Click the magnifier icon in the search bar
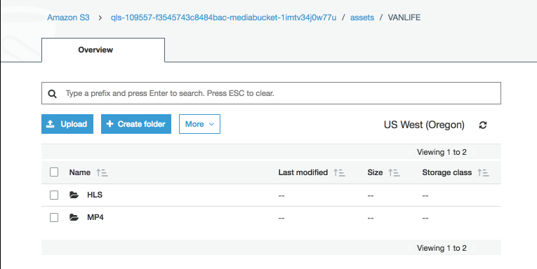 click(52, 94)
